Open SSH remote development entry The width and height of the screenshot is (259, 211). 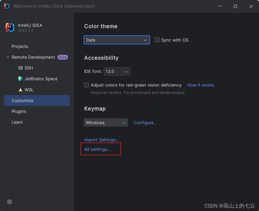[29, 68]
